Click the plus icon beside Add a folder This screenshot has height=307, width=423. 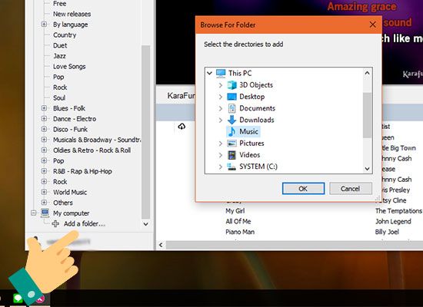click(x=55, y=223)
